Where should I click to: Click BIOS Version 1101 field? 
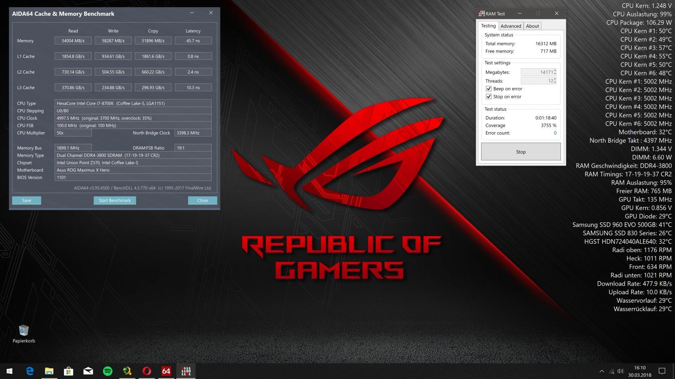pyautogui.click(x=133, y=177)
